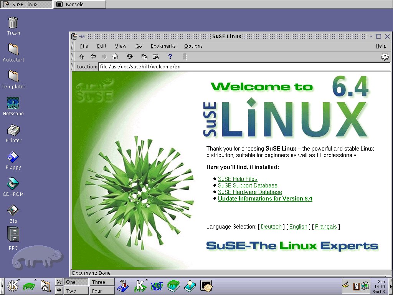
Task: Launch Netscape from the desktop
Action: pyautogui.click(x=13, y=103)
